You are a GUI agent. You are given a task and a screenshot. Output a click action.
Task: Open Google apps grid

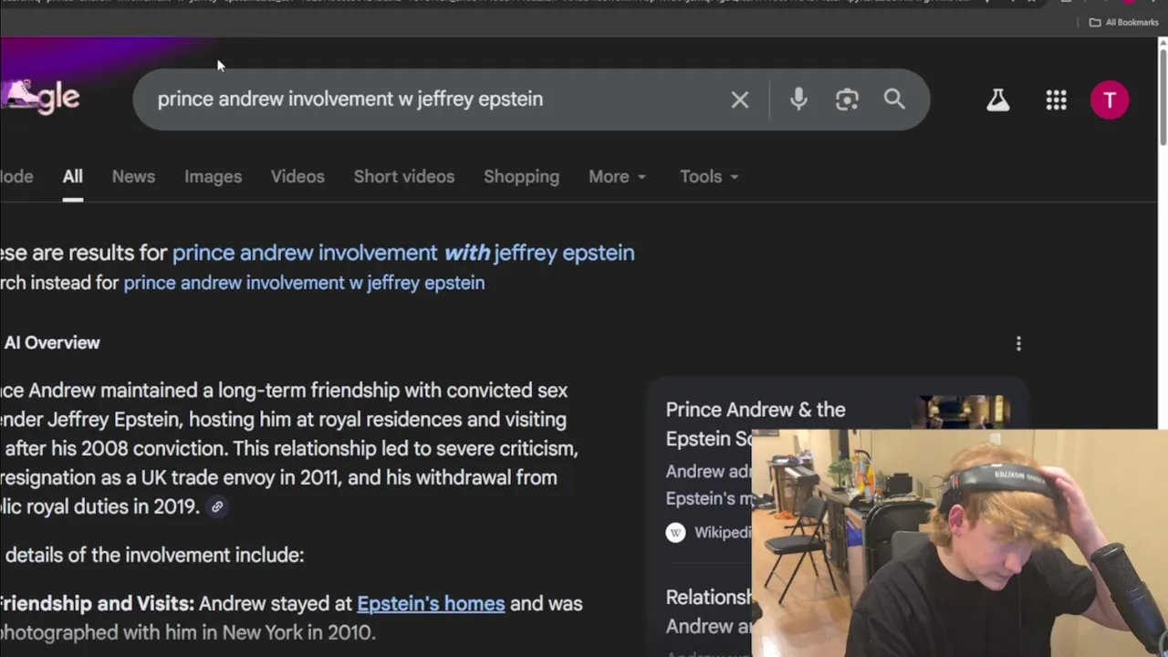[1056, 100]
